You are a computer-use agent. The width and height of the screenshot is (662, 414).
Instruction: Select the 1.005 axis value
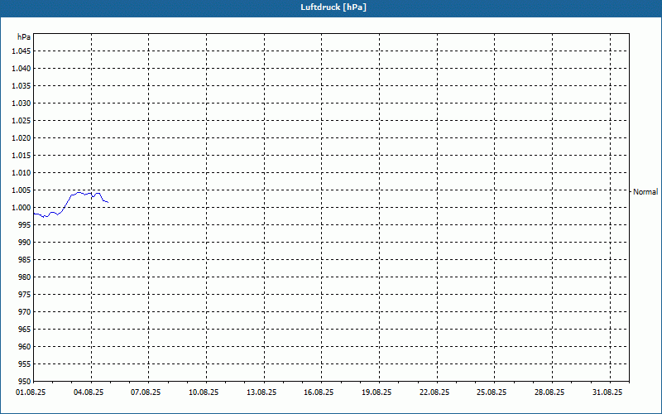(22, 190)
